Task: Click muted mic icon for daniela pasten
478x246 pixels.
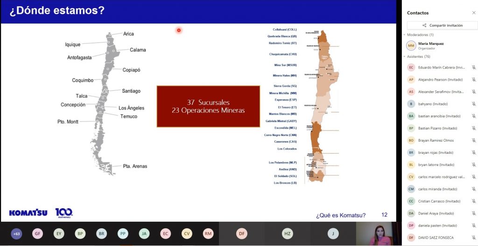Action: coord(474,225)
